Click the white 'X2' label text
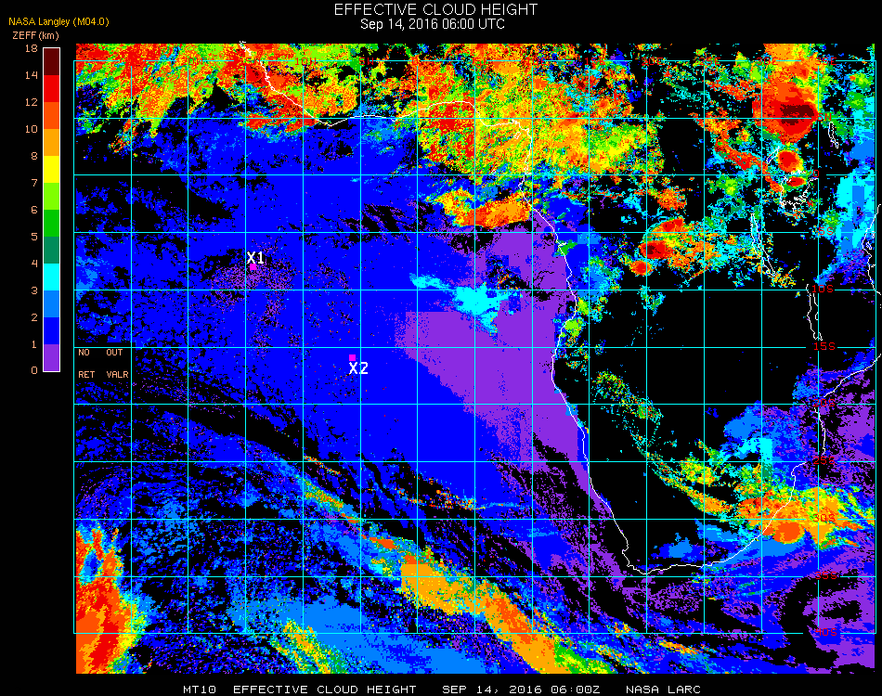882x696 pixels. pyautogui.click(x=358, y=368)
